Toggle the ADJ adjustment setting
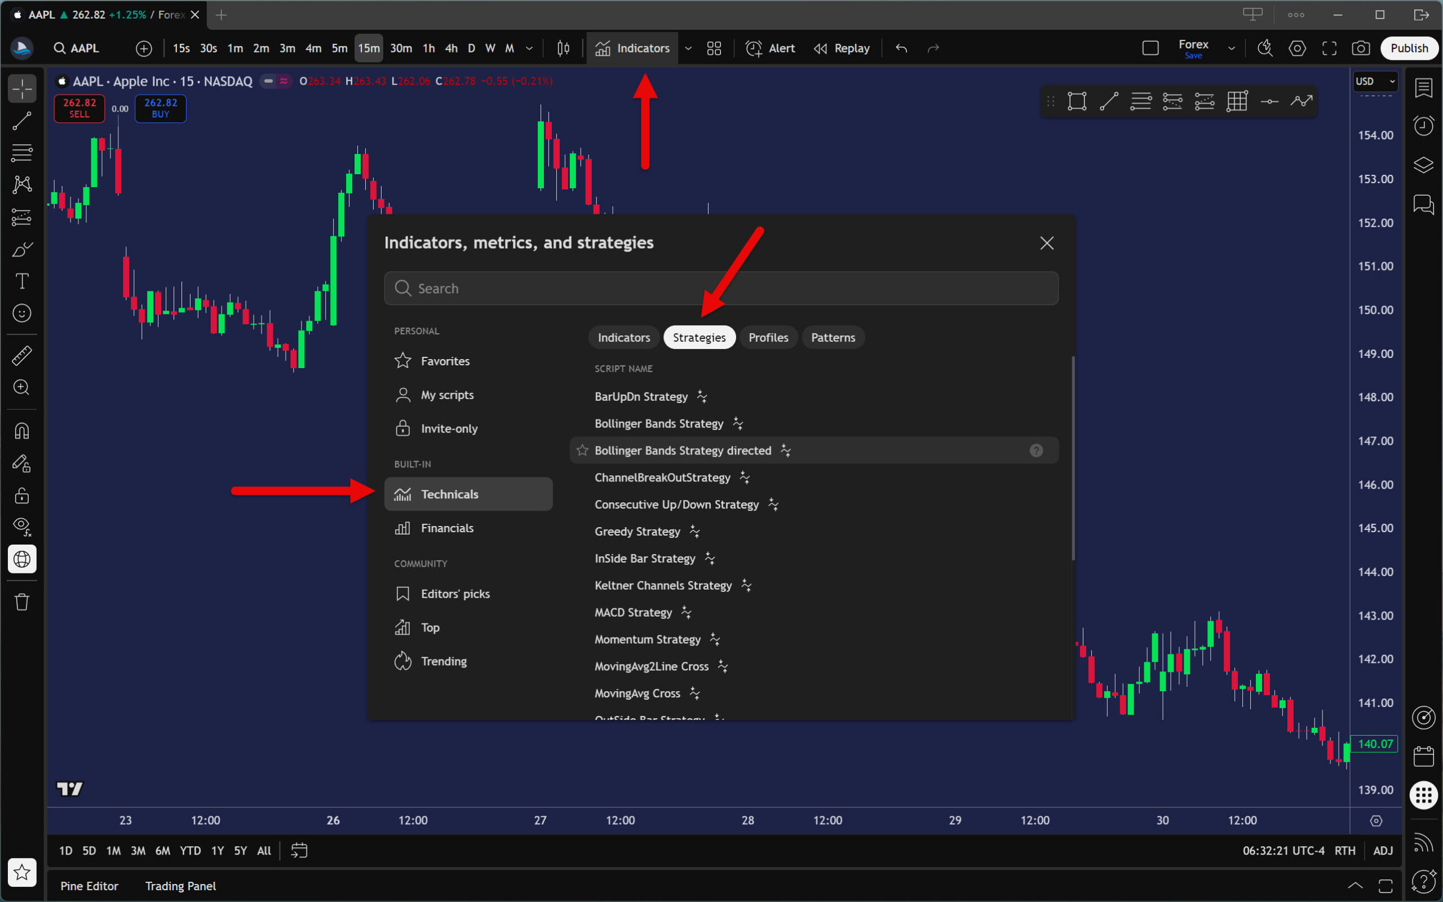This screenshot has height=902, width=1443. coord(1383,851)
